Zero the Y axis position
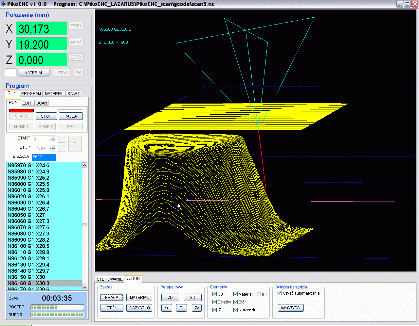This screenshot has height=326, width=419. point(76,41)
